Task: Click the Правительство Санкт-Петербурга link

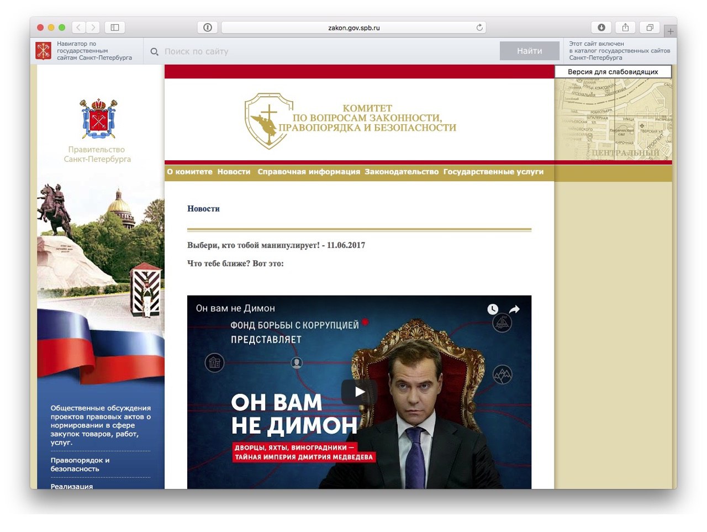Action: point(97,154)
